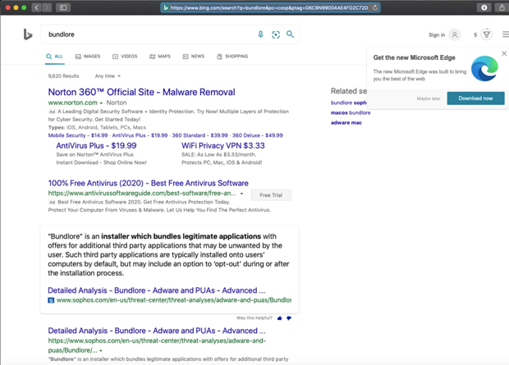Select the Maps tab
This screenshot has height=365, width=509.
coord(160,57)
